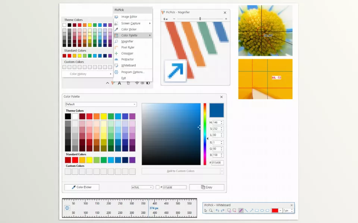The image size is (358, 223).
Task: Click the Copy button in Color Palette
Action: 207,187
